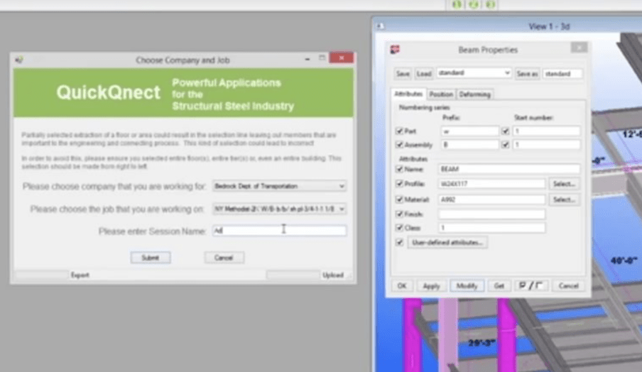
Task: Click the Session Name input field
Action: tap(280, 231)
